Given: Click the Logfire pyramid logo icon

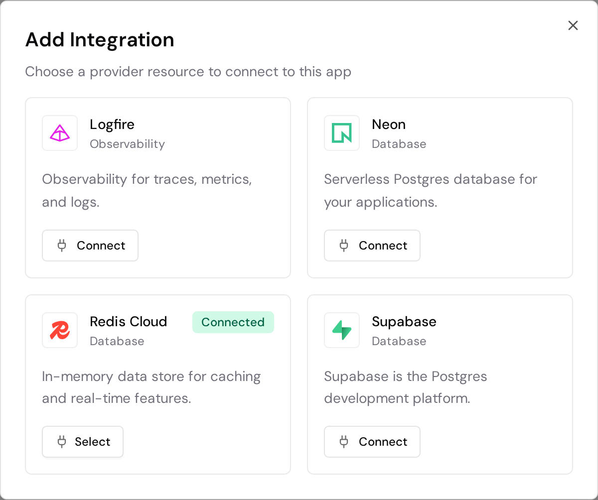Looking at the screenshot, I should (60, 133).
